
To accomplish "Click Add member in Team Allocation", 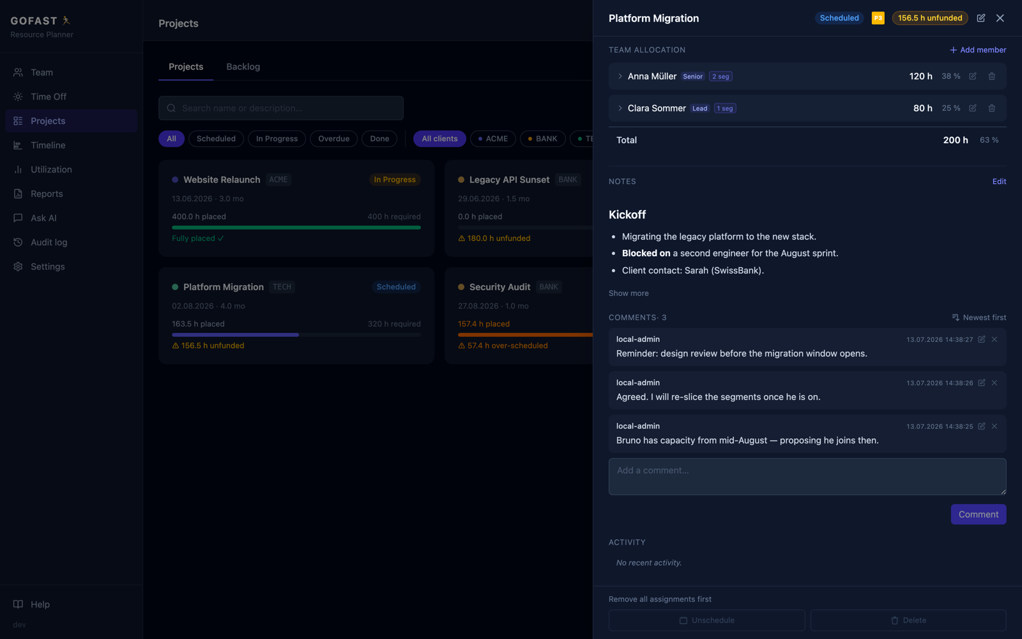I will (977, 50).
